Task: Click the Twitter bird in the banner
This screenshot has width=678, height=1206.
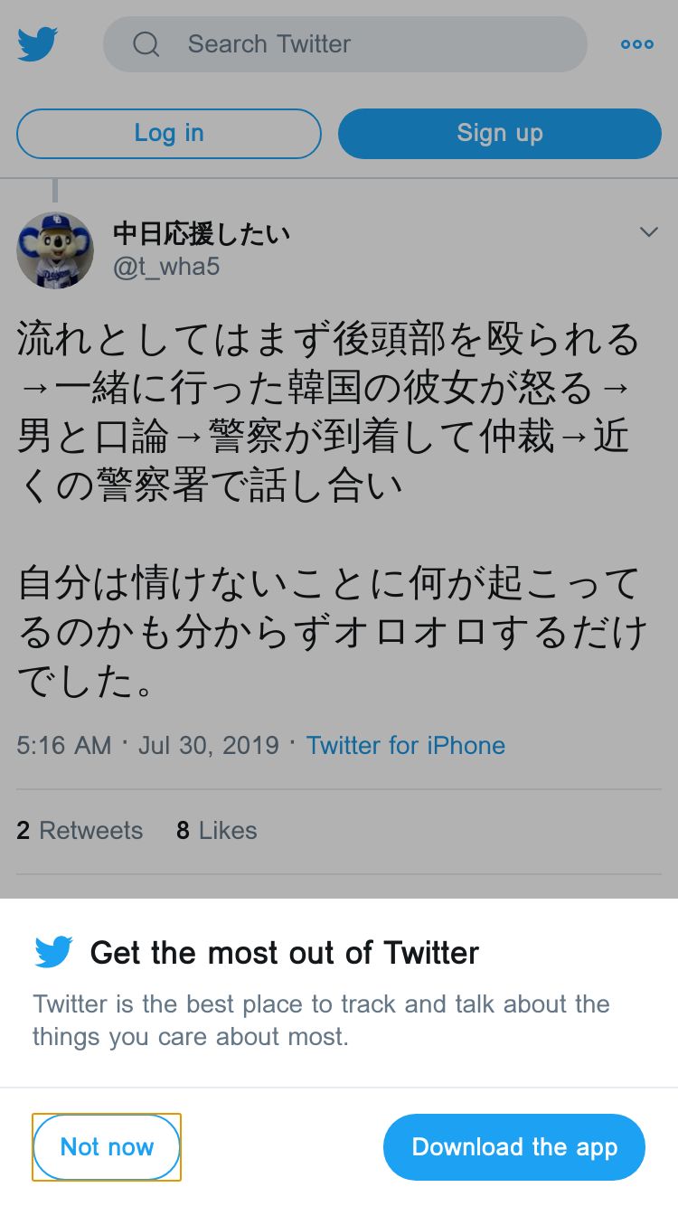Action: [53, 952]
